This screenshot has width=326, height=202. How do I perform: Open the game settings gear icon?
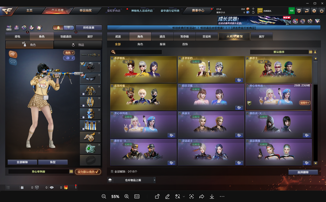314,11
